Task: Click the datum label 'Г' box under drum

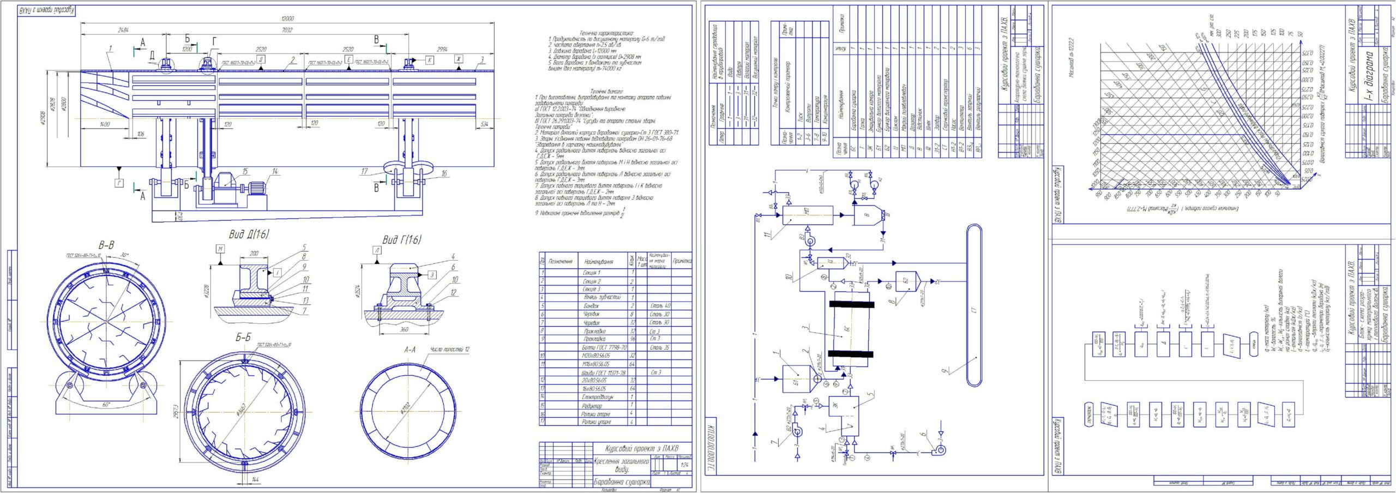Action: point(119,184)
